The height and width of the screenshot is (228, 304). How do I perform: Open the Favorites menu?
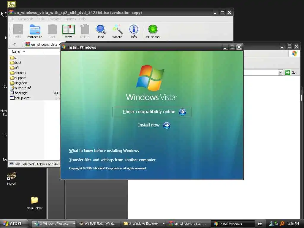coord(55,19)
